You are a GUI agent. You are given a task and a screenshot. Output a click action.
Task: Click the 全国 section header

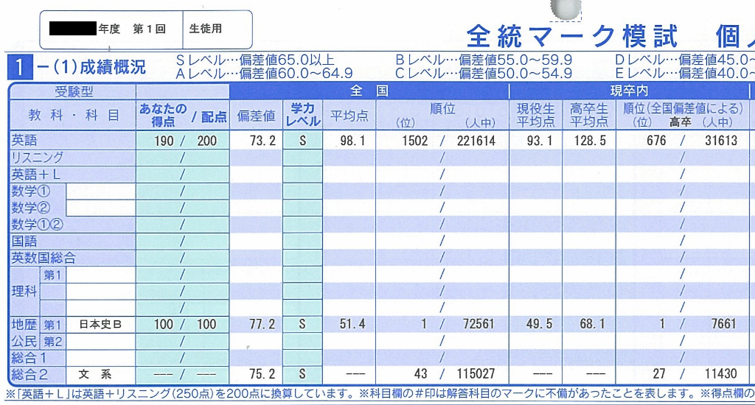pos(369,91)
